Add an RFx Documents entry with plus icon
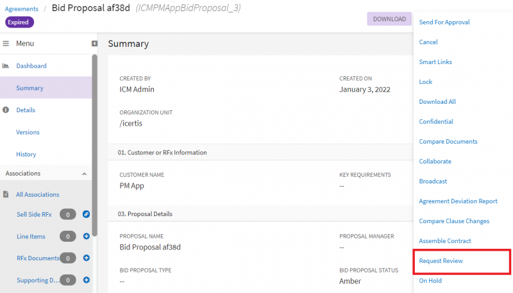 [87, 258]
